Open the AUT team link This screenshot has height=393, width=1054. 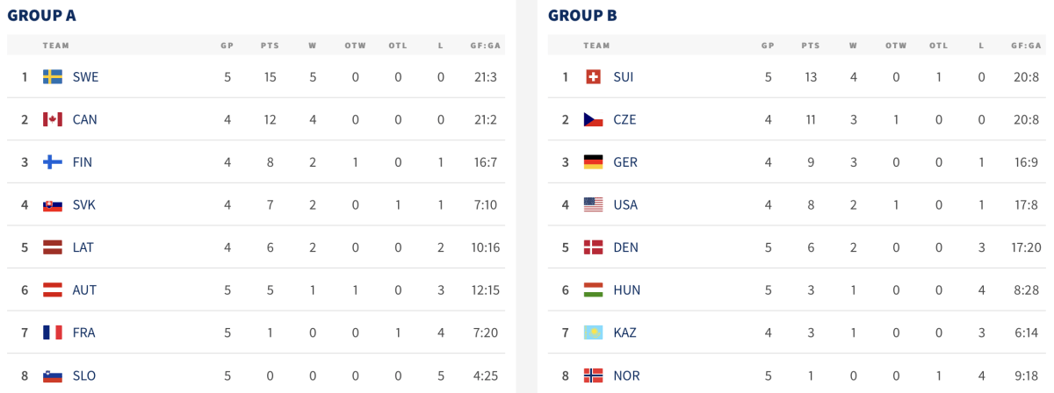pos(85,289)
